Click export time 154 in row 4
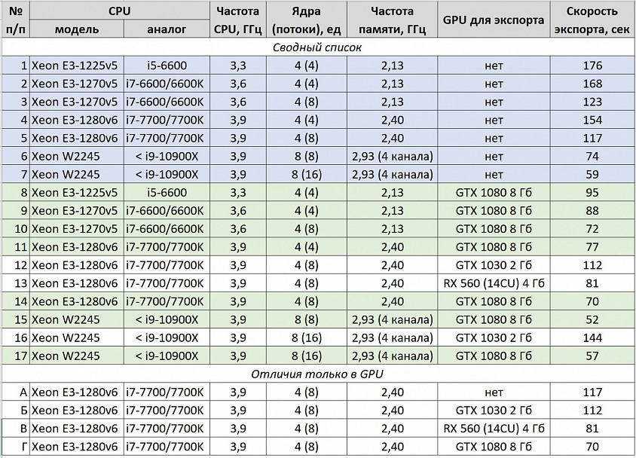636x458 pixels. (x=592, y=120)
